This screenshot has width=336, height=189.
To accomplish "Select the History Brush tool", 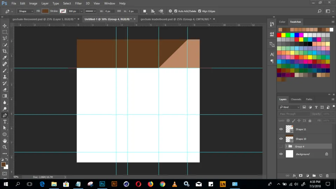I will click(x=5, y=83).
